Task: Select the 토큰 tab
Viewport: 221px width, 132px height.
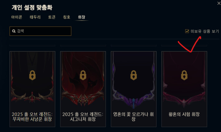Action: pos(52,17)
